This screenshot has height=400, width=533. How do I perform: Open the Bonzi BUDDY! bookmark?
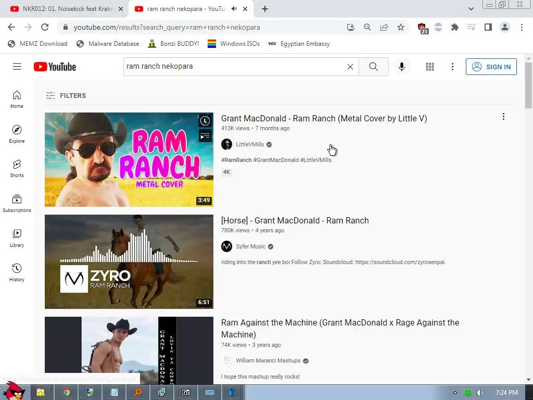tap(174, 44)
